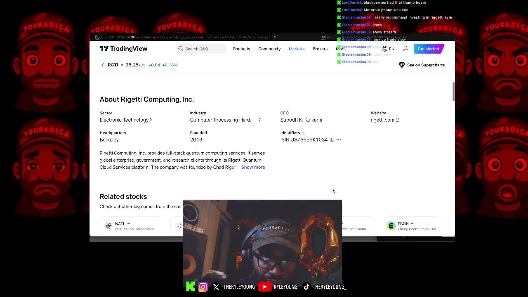Click external link icon beside rigetti.com
This screenshot has height=297, width=528.
[x=398, y=120]
